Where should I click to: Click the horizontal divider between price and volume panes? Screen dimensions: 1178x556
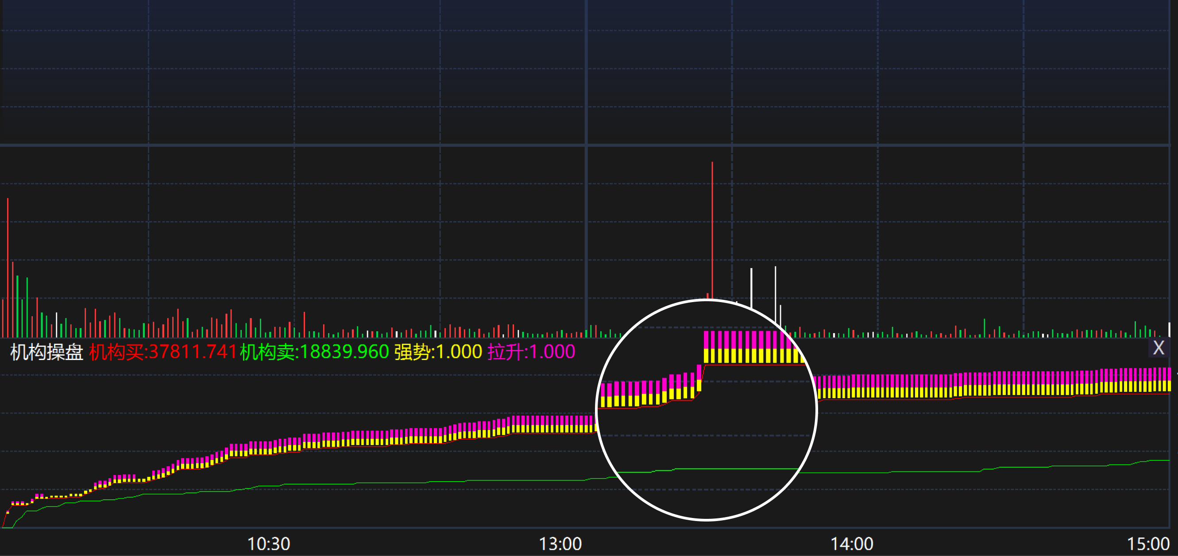(366, 145)
